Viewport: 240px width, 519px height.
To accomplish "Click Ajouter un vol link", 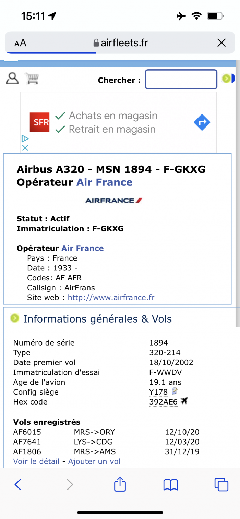I will (x=94, y=461).
